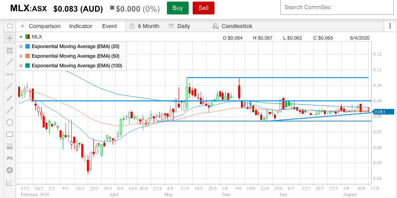Select the Fibonacci retracement lines tool
The image size is (397, 198).
[10, 146]
